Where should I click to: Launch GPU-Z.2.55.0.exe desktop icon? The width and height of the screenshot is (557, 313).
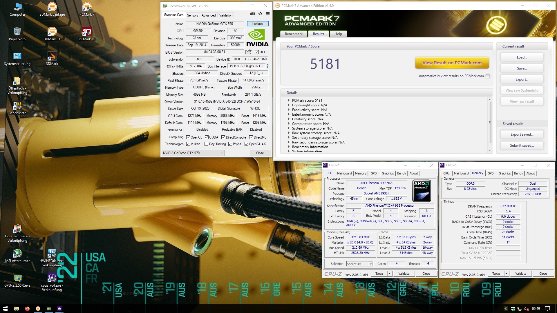(x=17, y=280)
